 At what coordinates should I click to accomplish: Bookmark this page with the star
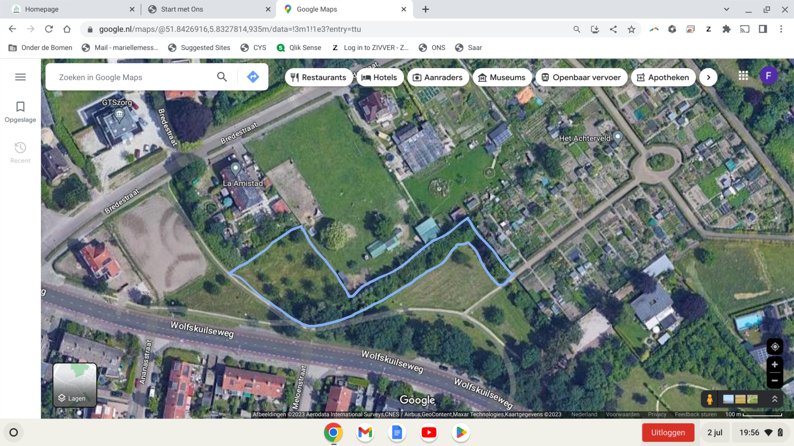point(632,29)
